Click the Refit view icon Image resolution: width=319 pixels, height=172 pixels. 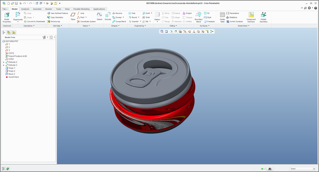pyautogui.click(x=162, y=31)
